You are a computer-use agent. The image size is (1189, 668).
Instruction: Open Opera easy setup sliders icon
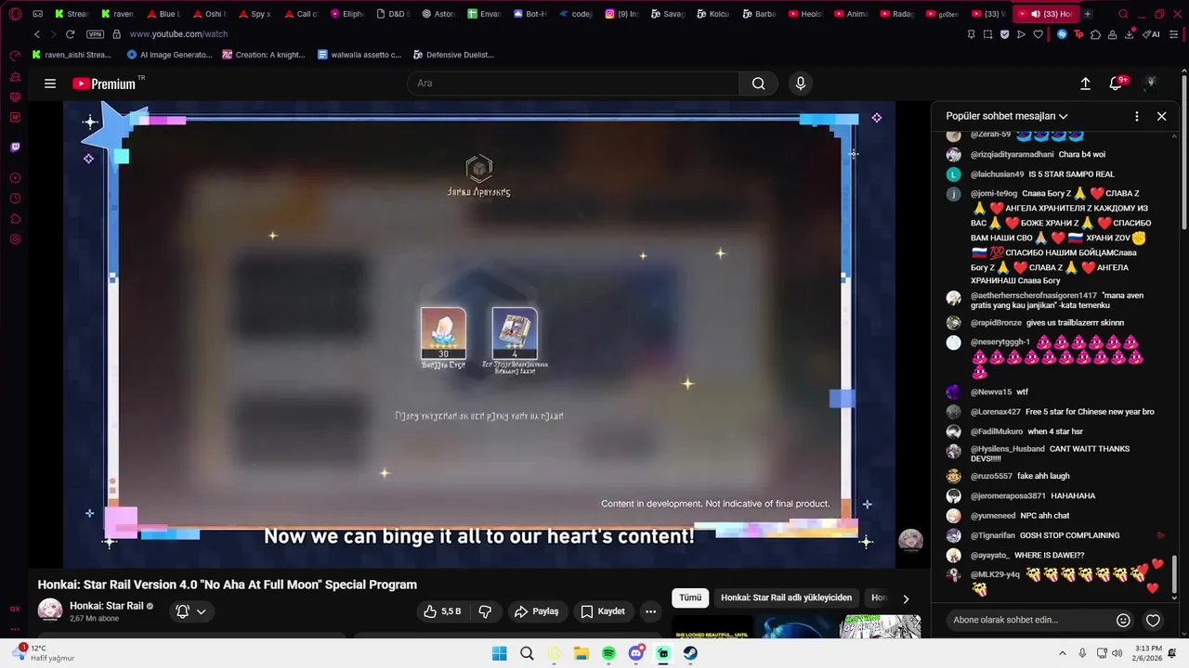(x=1174, y=34)
